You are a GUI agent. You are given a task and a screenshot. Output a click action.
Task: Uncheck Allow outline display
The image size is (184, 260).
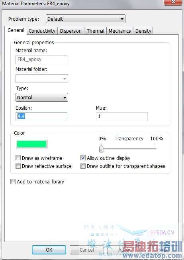pyautogui.click(x=83, y=158)
